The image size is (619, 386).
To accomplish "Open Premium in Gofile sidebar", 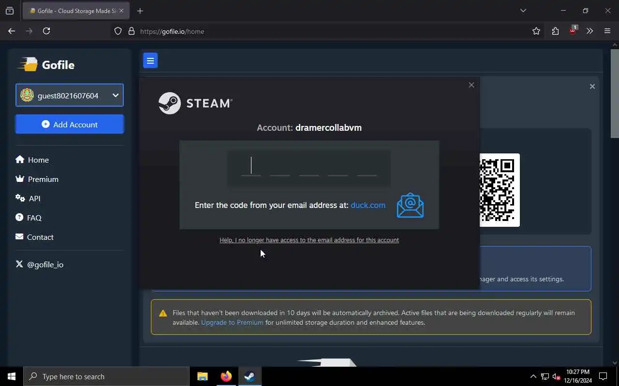I will tap(37, 179).
